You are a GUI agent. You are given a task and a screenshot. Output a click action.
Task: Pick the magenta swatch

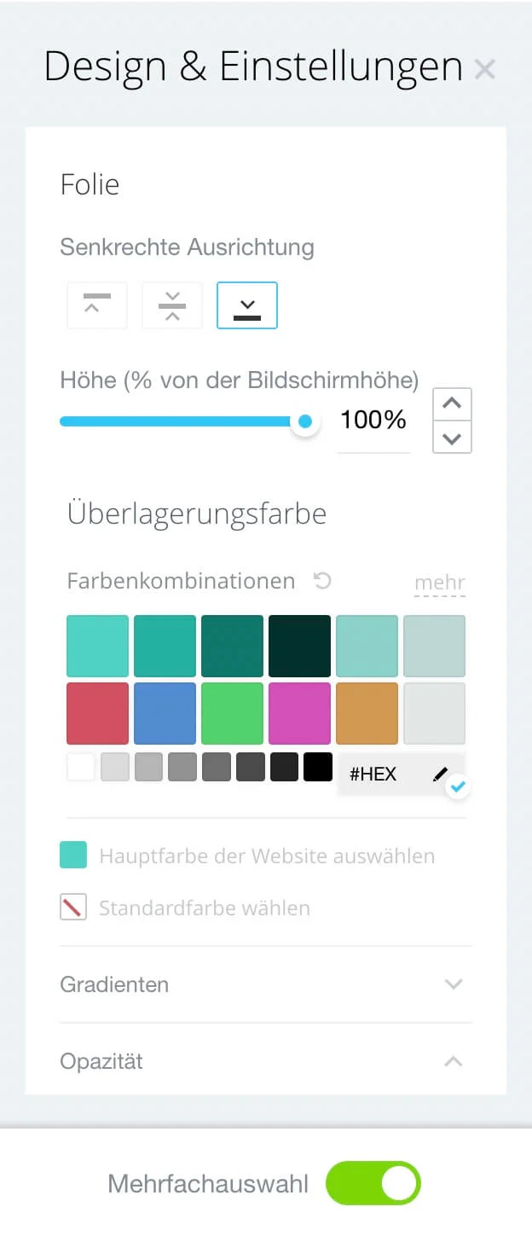[299, 713]
